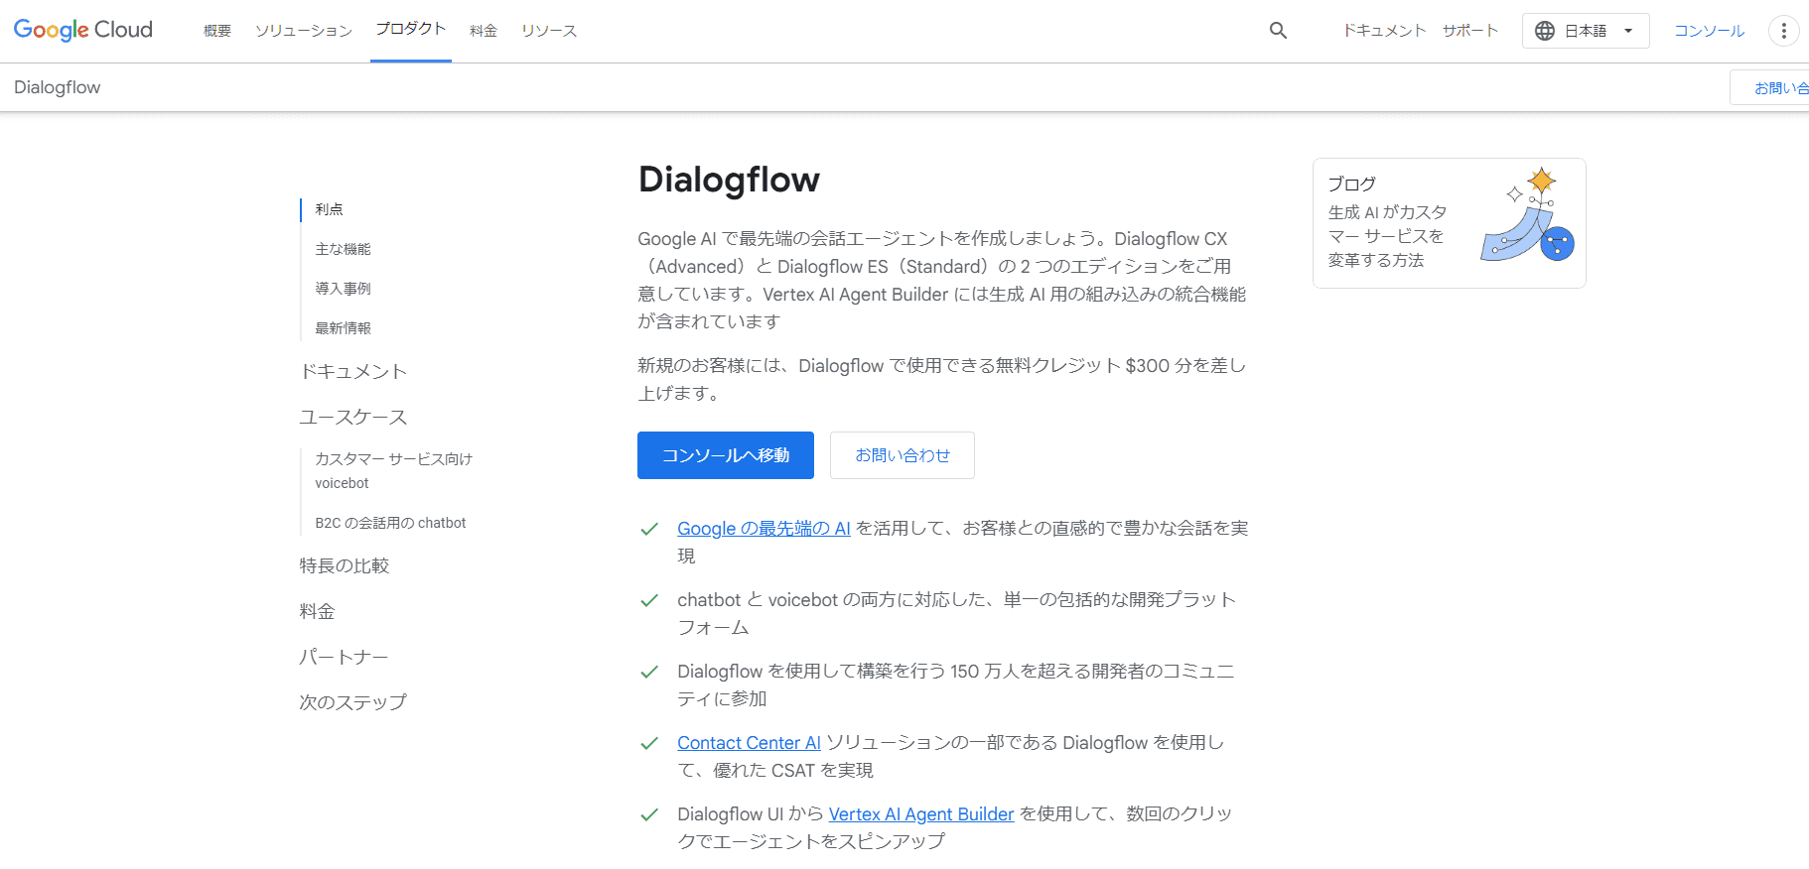Go to the コンソール header link
Image resolution: width=1809 pixels, height=869 pixels.
(x=1709, y=31)
